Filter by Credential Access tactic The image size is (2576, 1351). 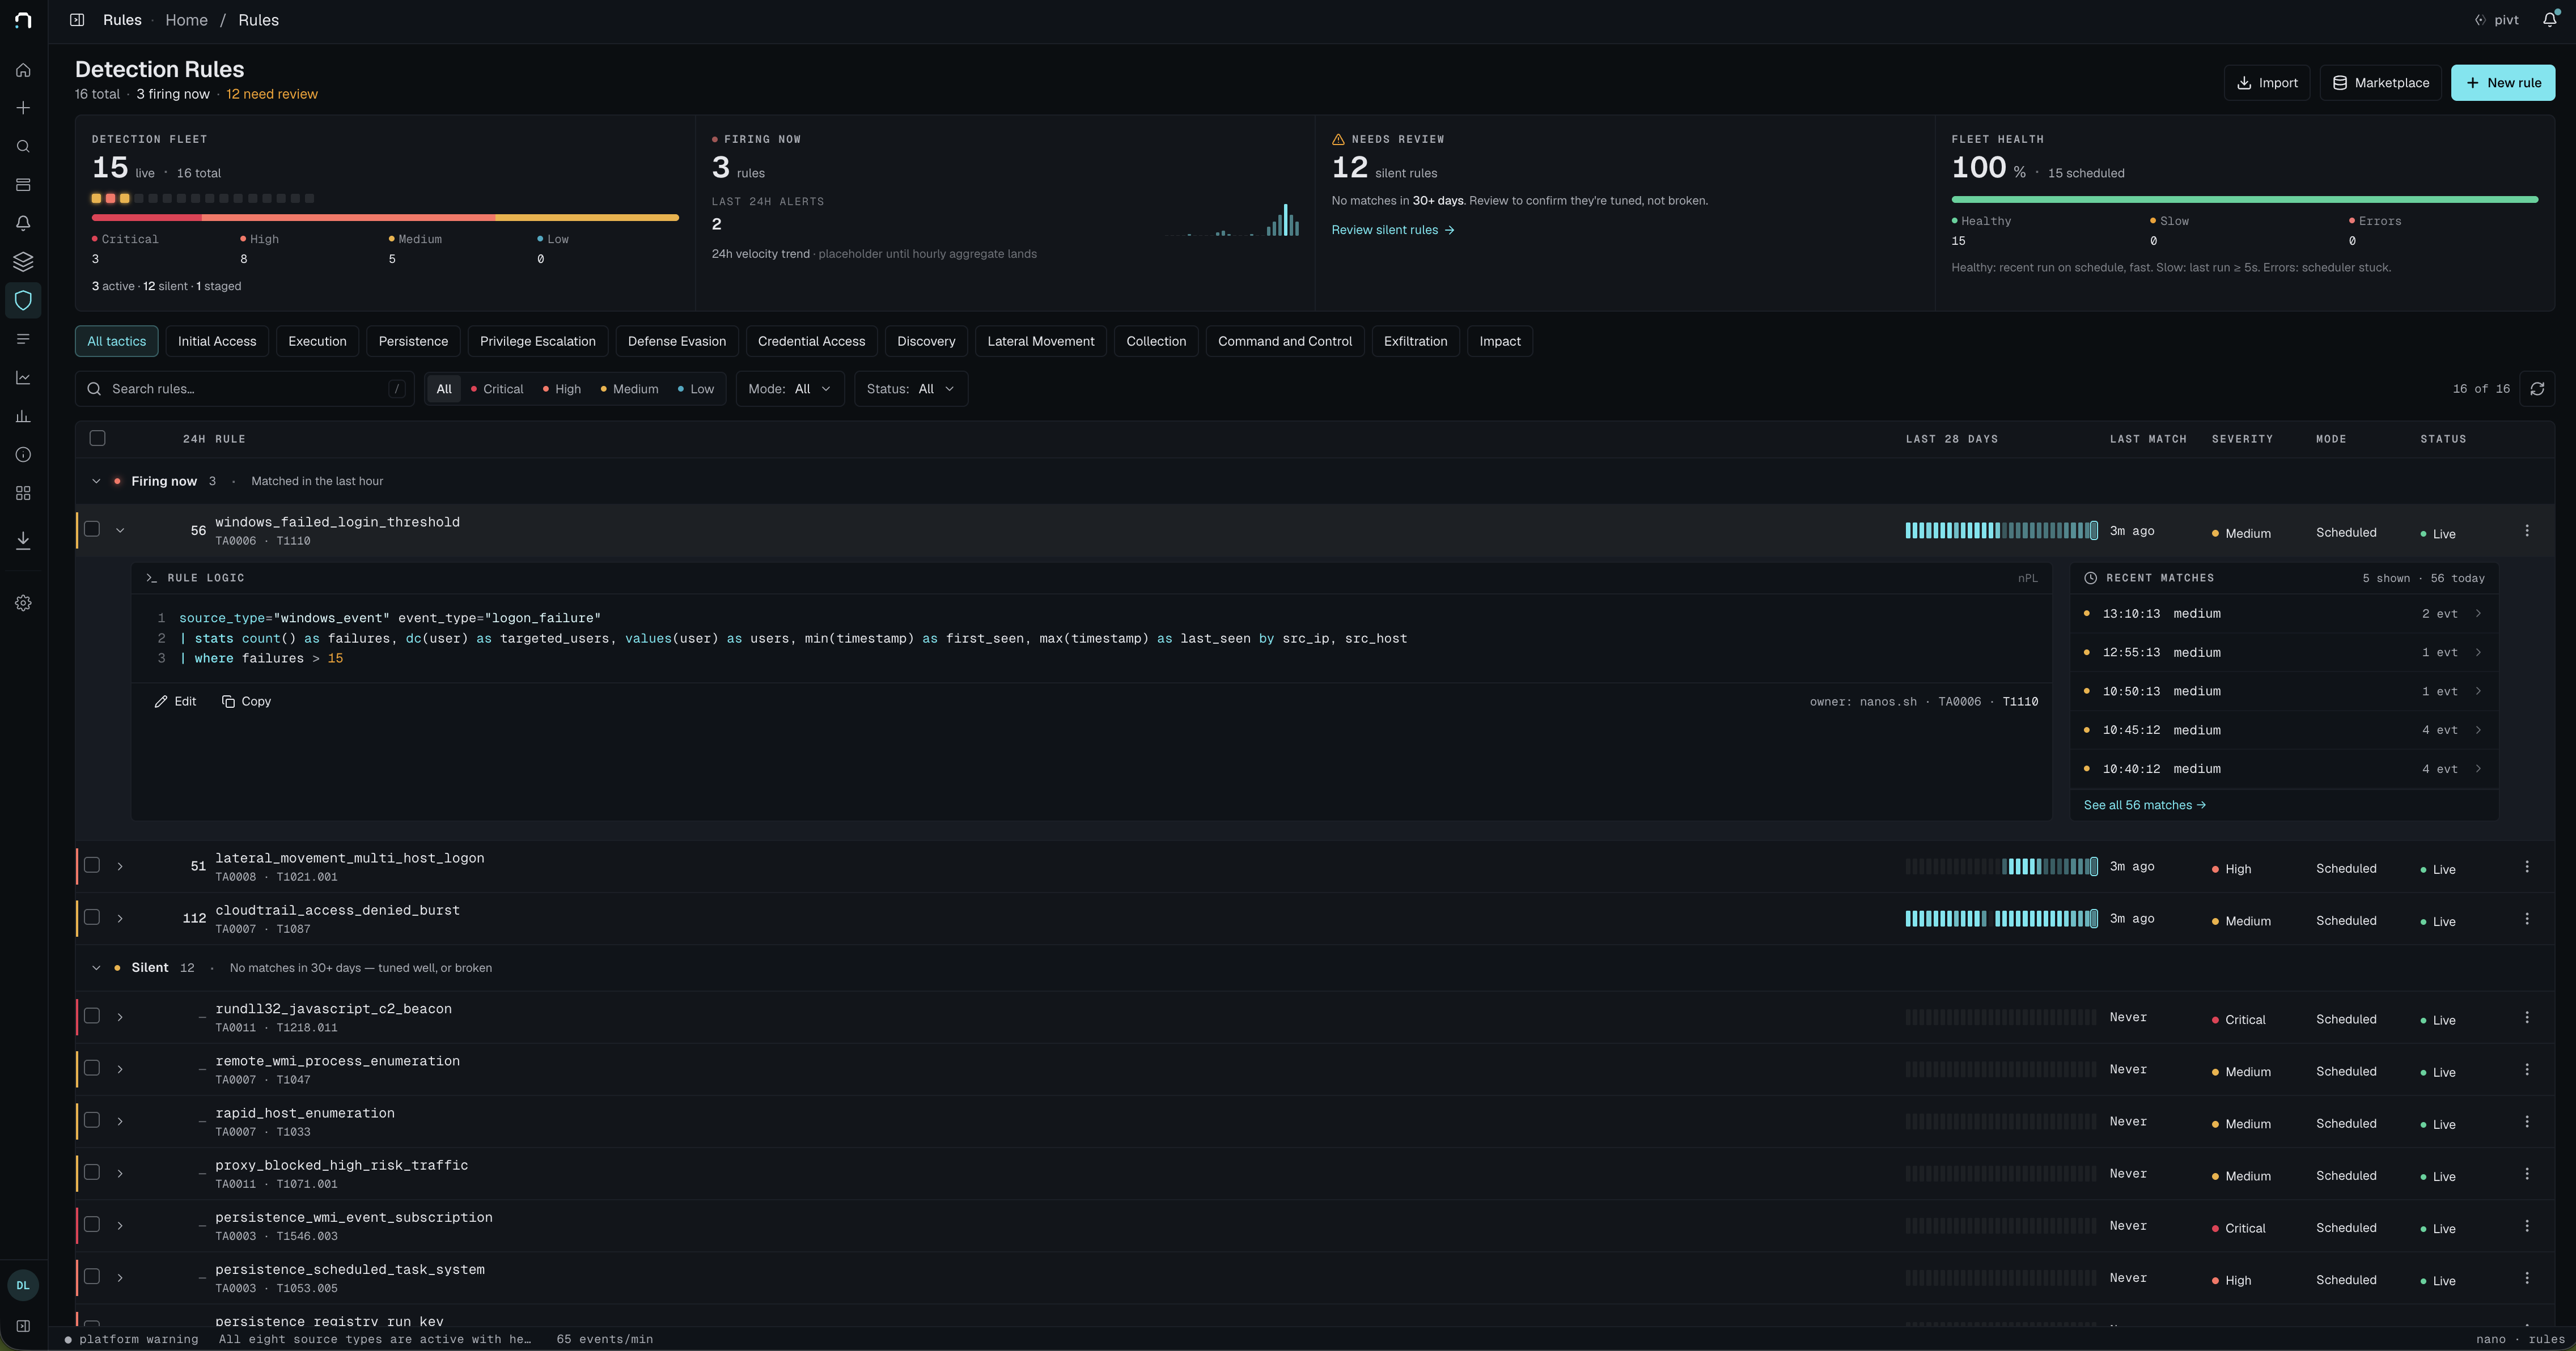pos(811,341)
